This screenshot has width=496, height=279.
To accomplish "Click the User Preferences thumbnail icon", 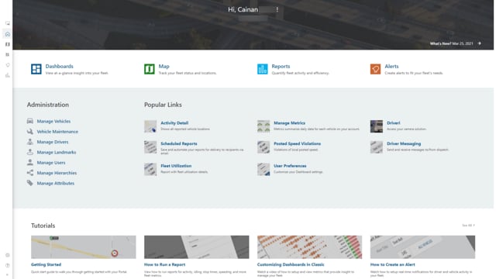I will pyautogui.click(x=263, y=169).
